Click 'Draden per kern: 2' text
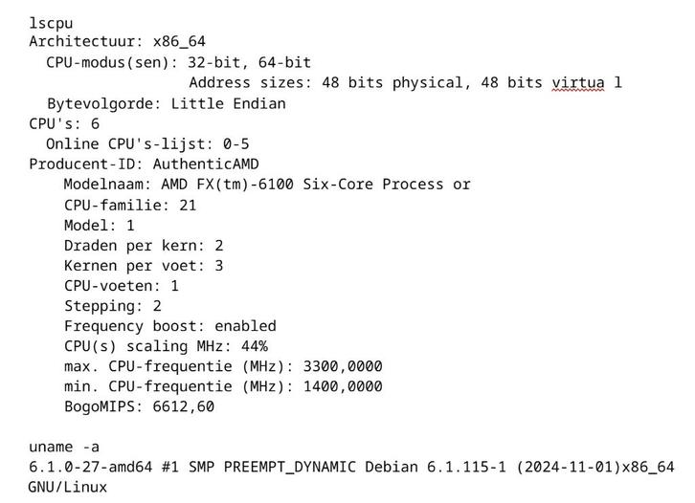The image size is (695, 503). 144,246
